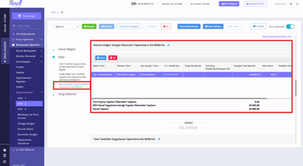This screenshot has height=166, width=303.
Task: Close the KDV - 2 tab
Action: (x=62, y=12)
